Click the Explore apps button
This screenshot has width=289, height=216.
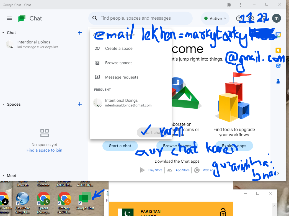coord(234,146)
